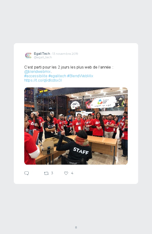Click the retweet arrows icon
This screenshot has width=152, height=234.
coord(46,173)
